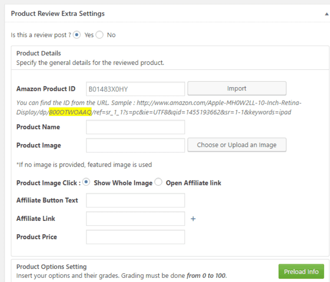Click the Affiliate Button Text field

coord(135,200)
